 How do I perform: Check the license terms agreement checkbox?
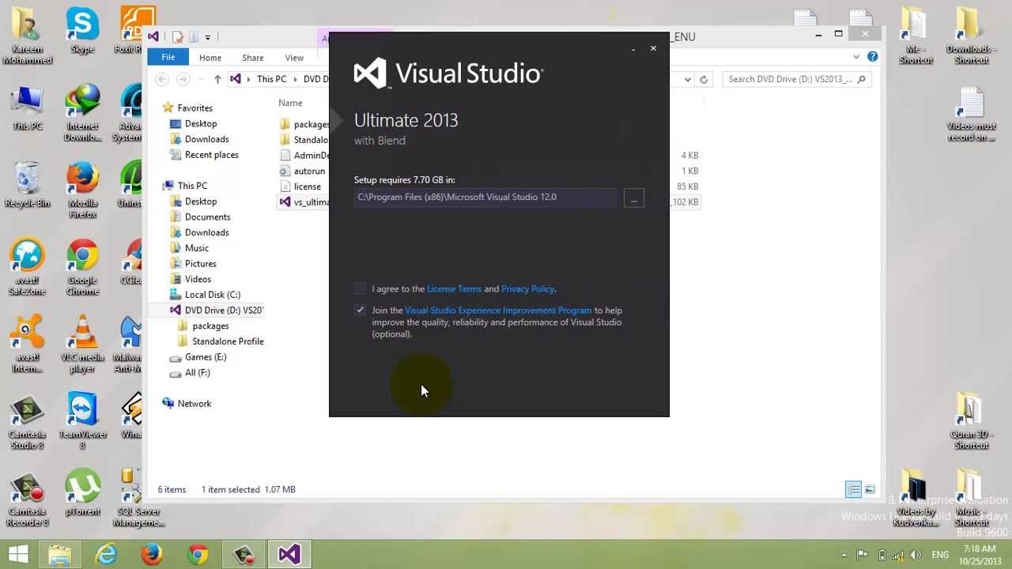point(361,288)
